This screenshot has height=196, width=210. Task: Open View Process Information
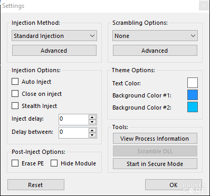click(x=155, y=139)
